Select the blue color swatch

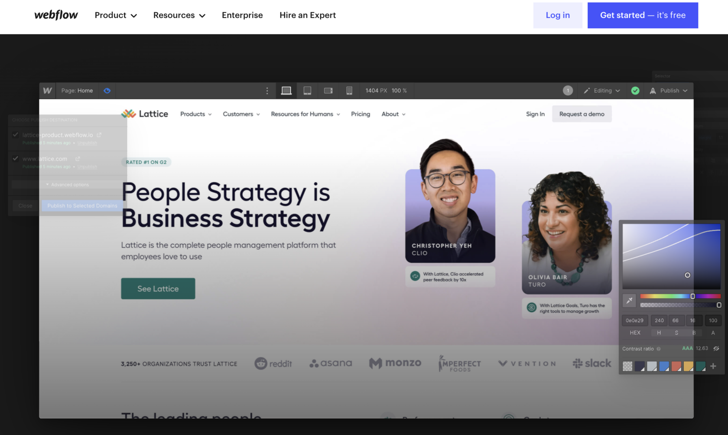click(x=664, y=366)
